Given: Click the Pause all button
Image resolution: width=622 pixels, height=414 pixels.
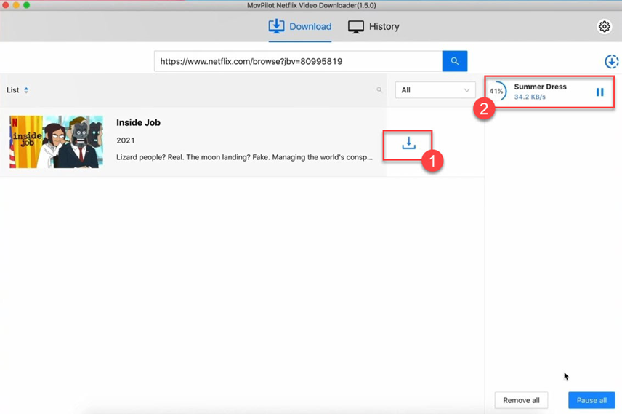Looking at the screenshot, I should (591, 400).
